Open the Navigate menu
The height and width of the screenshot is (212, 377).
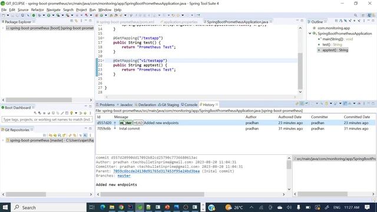[54, 10]
